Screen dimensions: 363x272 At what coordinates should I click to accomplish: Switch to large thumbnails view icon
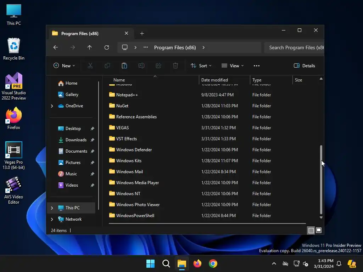(x=319, y=230)
